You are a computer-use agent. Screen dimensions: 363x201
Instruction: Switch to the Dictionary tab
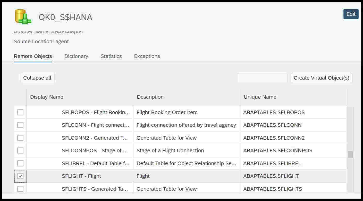coord(76,56)
